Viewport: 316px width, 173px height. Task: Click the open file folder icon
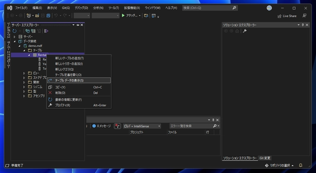click(x=37, y=15)
